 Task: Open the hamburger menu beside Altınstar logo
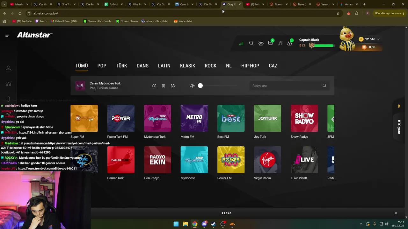(7, 35)
